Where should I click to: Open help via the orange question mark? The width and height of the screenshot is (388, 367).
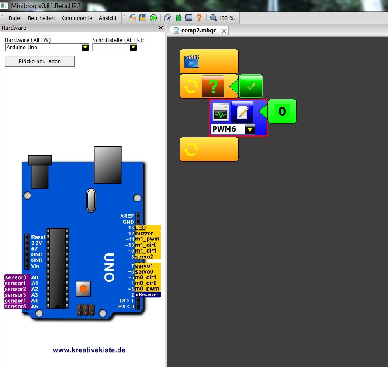(199, 18)
